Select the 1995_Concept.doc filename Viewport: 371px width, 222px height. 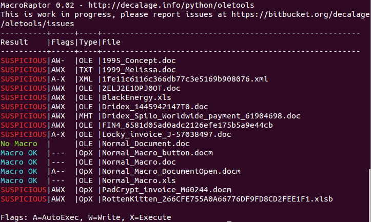(x=139, y=60)
